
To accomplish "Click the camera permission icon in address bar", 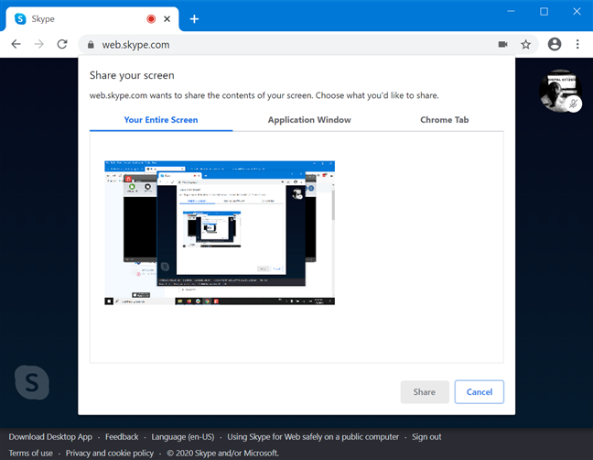I will coord(502,44).
